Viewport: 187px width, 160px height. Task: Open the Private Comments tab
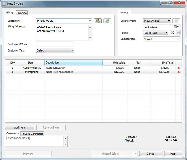coord(32,134)
